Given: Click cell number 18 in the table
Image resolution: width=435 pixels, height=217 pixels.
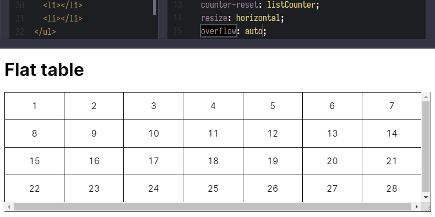Looking at the screenshot, I should [213, 161].
